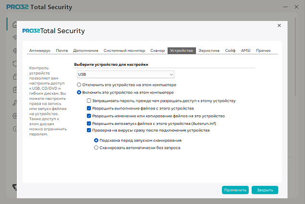305x204 pixels.
Task: Choose 'Сканировать автоматически без запроса' option
Action: click(x=96, y=148)
